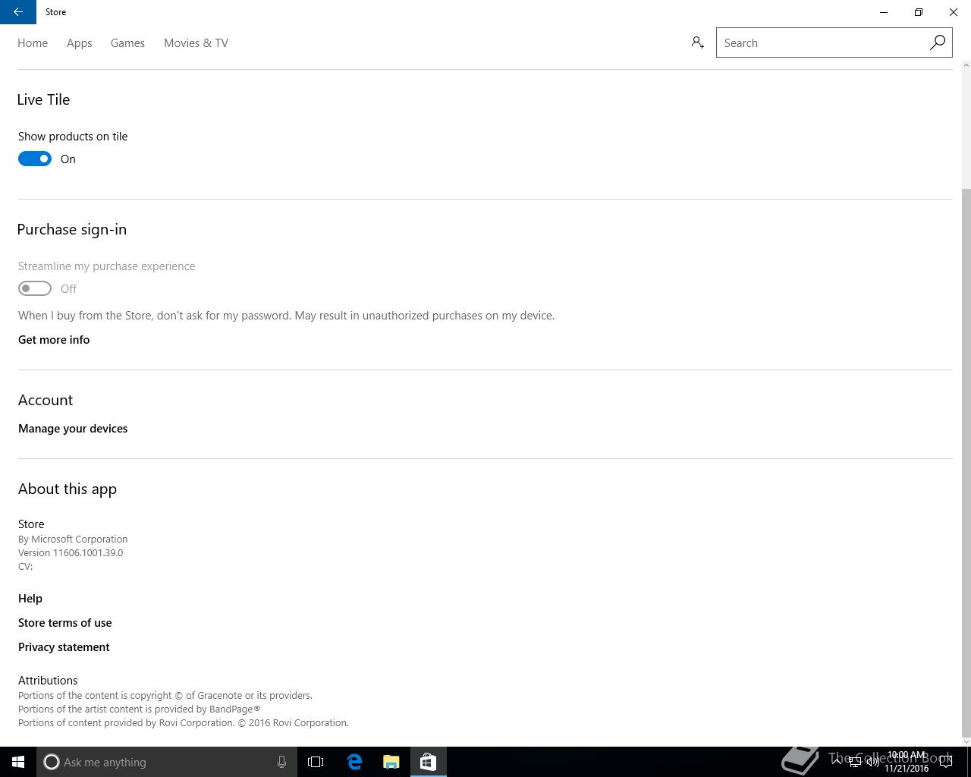Click the Version 11606.1001.39.0 text

71,552
